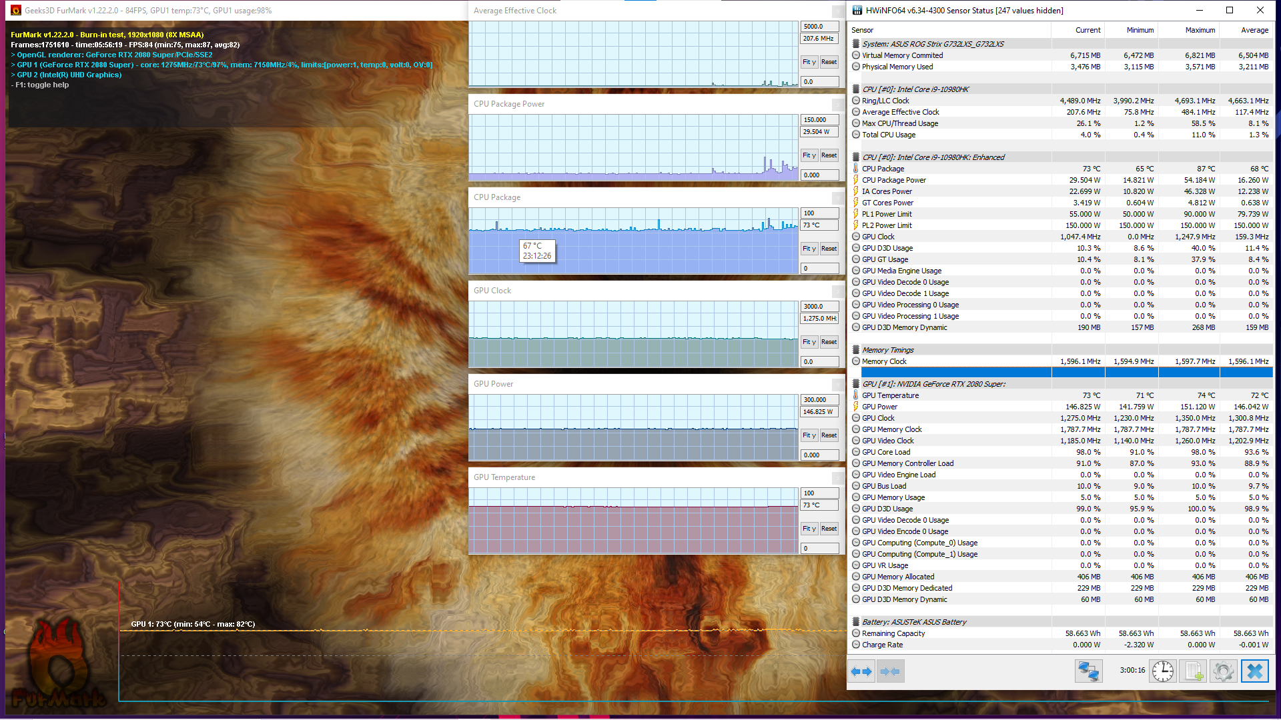Click the 0 minimum field in GPU Temperature graph
The image size is (1281, 720).
click(x=819, y=549)
